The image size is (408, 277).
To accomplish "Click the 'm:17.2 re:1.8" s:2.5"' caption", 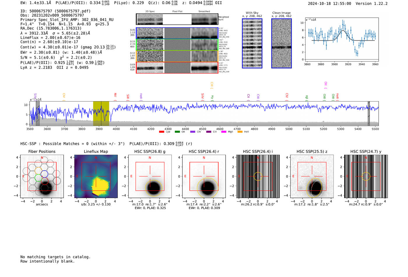I will [312, 204].
